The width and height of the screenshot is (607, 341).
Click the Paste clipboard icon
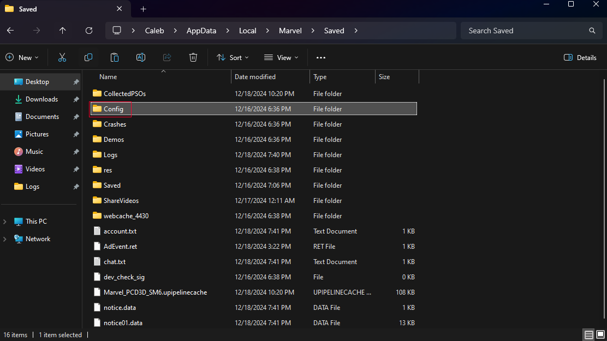[x=115, y=57]
